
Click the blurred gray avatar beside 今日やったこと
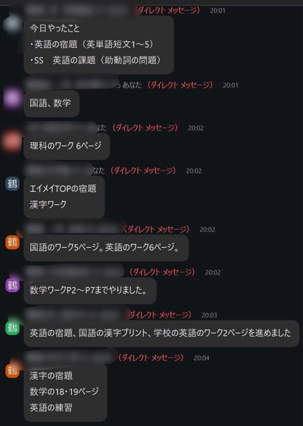tap(12, 24)
